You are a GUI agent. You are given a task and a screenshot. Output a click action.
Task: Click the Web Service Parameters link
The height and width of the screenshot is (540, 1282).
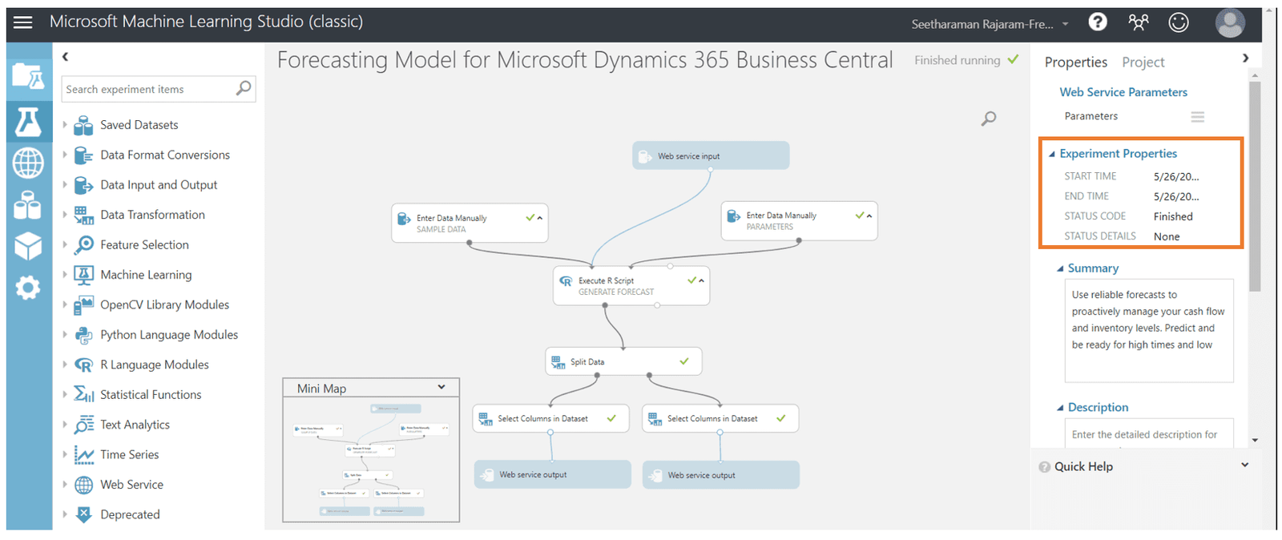click(1123, 92)
